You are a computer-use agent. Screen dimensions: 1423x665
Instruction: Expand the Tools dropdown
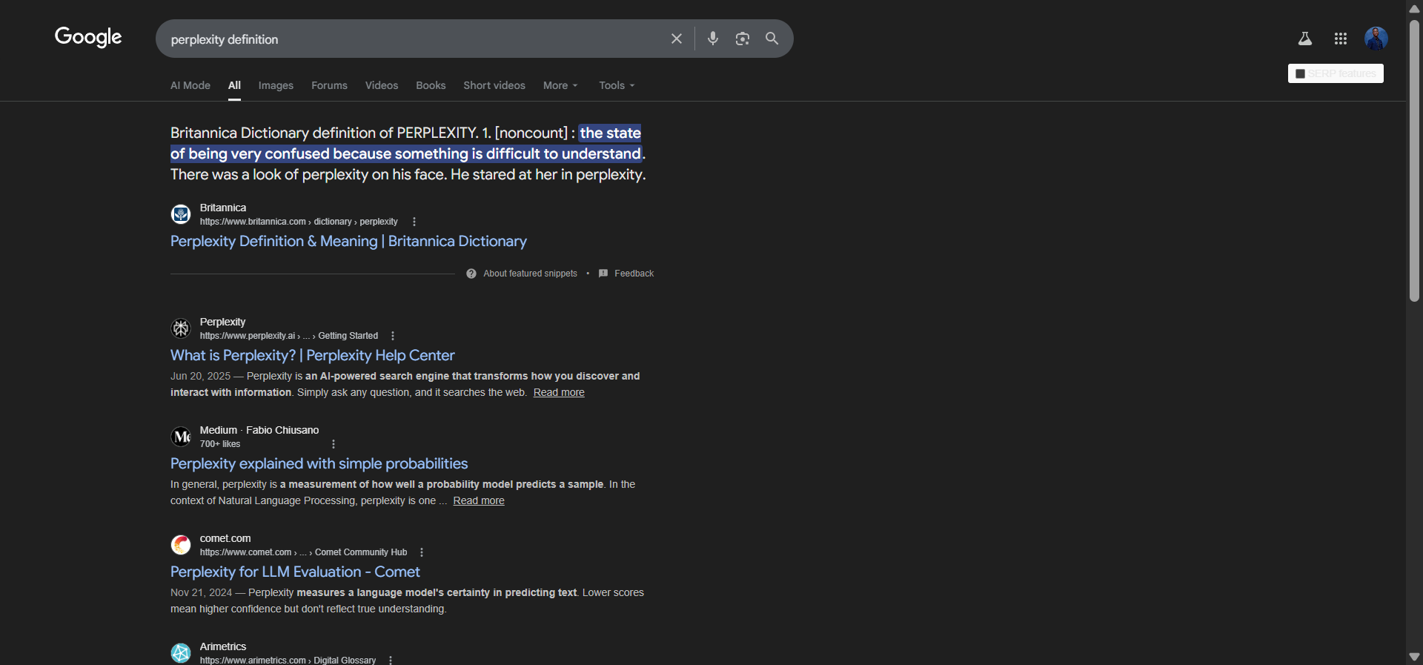(617, 85)
